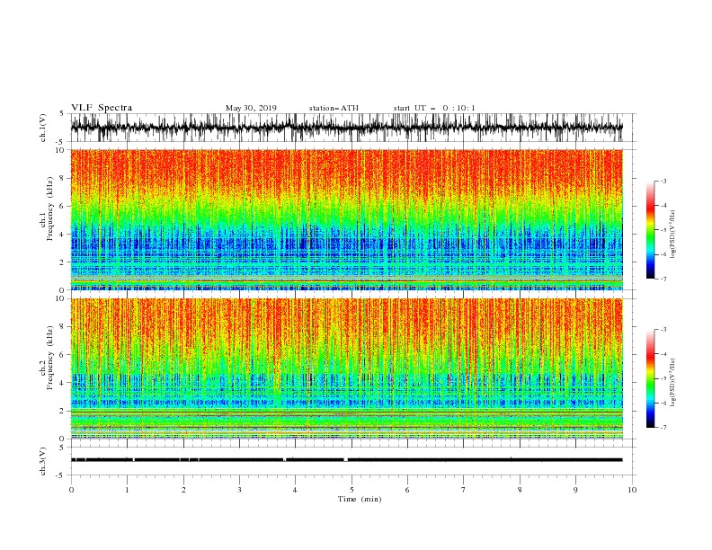Click the "VLF Spectra" plot title
The width and height of the screenshot is (712, 550).
102,108
